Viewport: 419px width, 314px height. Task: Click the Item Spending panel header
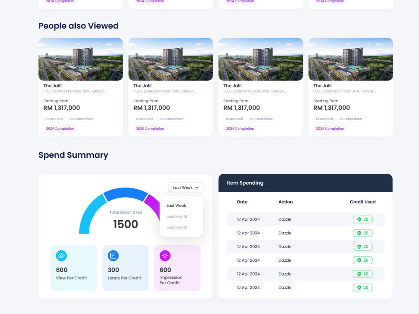305,183
